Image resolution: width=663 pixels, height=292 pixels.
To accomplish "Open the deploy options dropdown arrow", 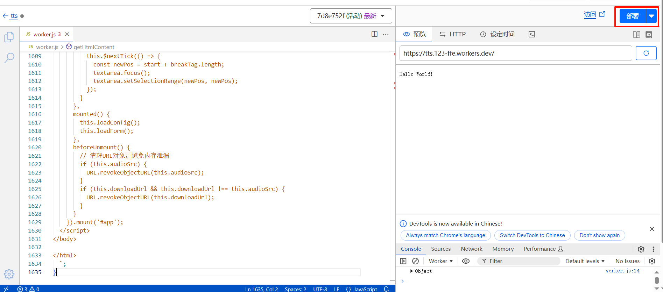I will [x=651, y=16].
